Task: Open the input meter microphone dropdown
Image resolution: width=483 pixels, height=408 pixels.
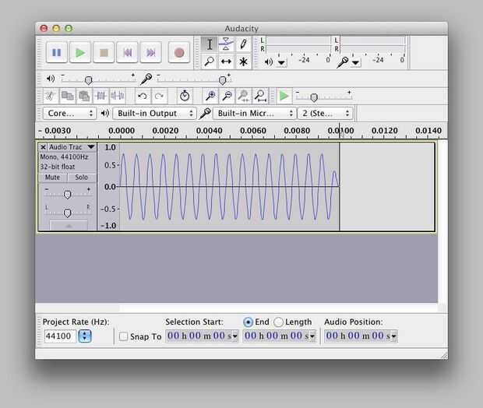Action: click(x=355, y=62)
